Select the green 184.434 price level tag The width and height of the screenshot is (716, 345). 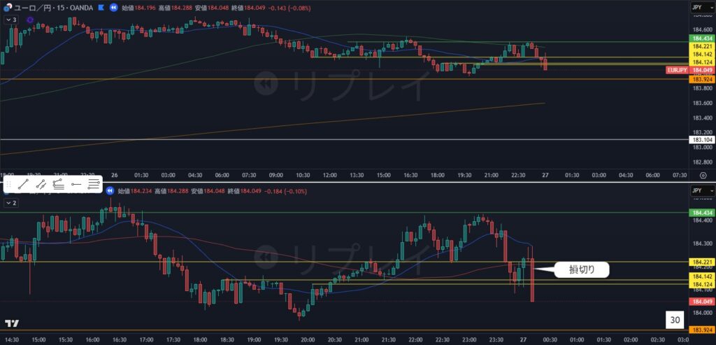(701, 38)
